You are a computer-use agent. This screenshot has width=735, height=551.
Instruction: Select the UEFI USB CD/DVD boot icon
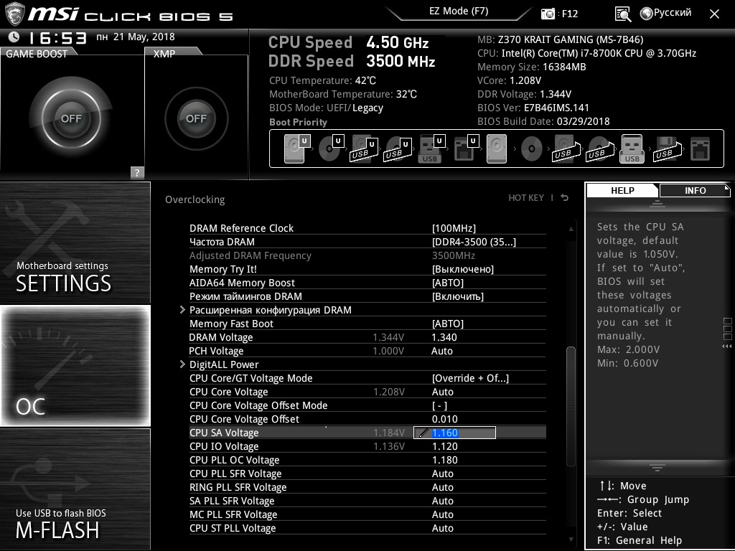point(398,149)
